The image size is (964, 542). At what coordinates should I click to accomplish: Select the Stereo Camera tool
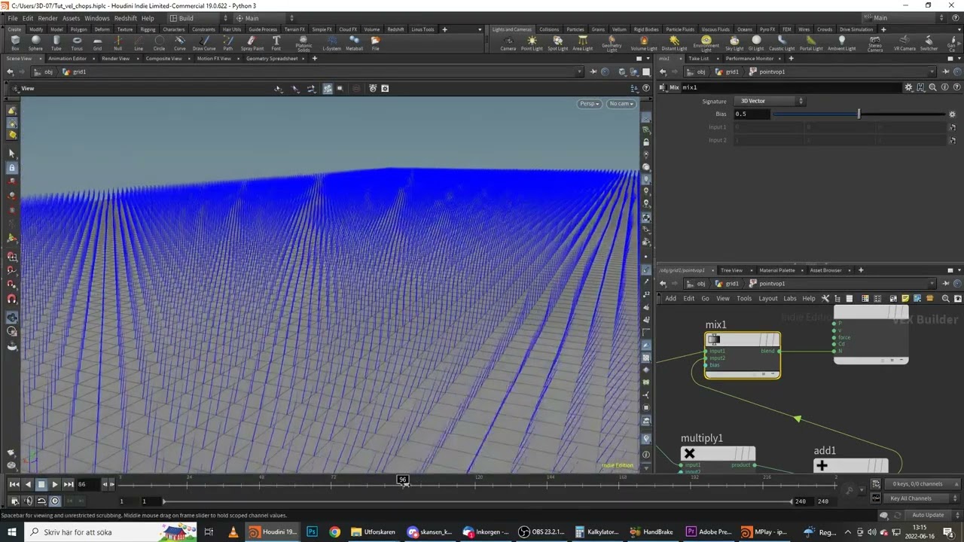point(875,44)
